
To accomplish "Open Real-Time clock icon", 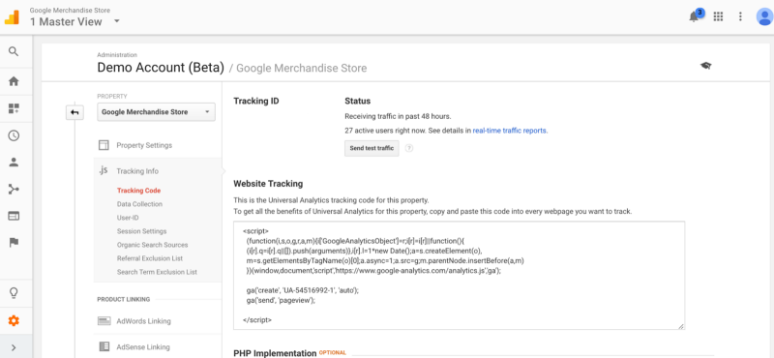I will pos(14,135).
